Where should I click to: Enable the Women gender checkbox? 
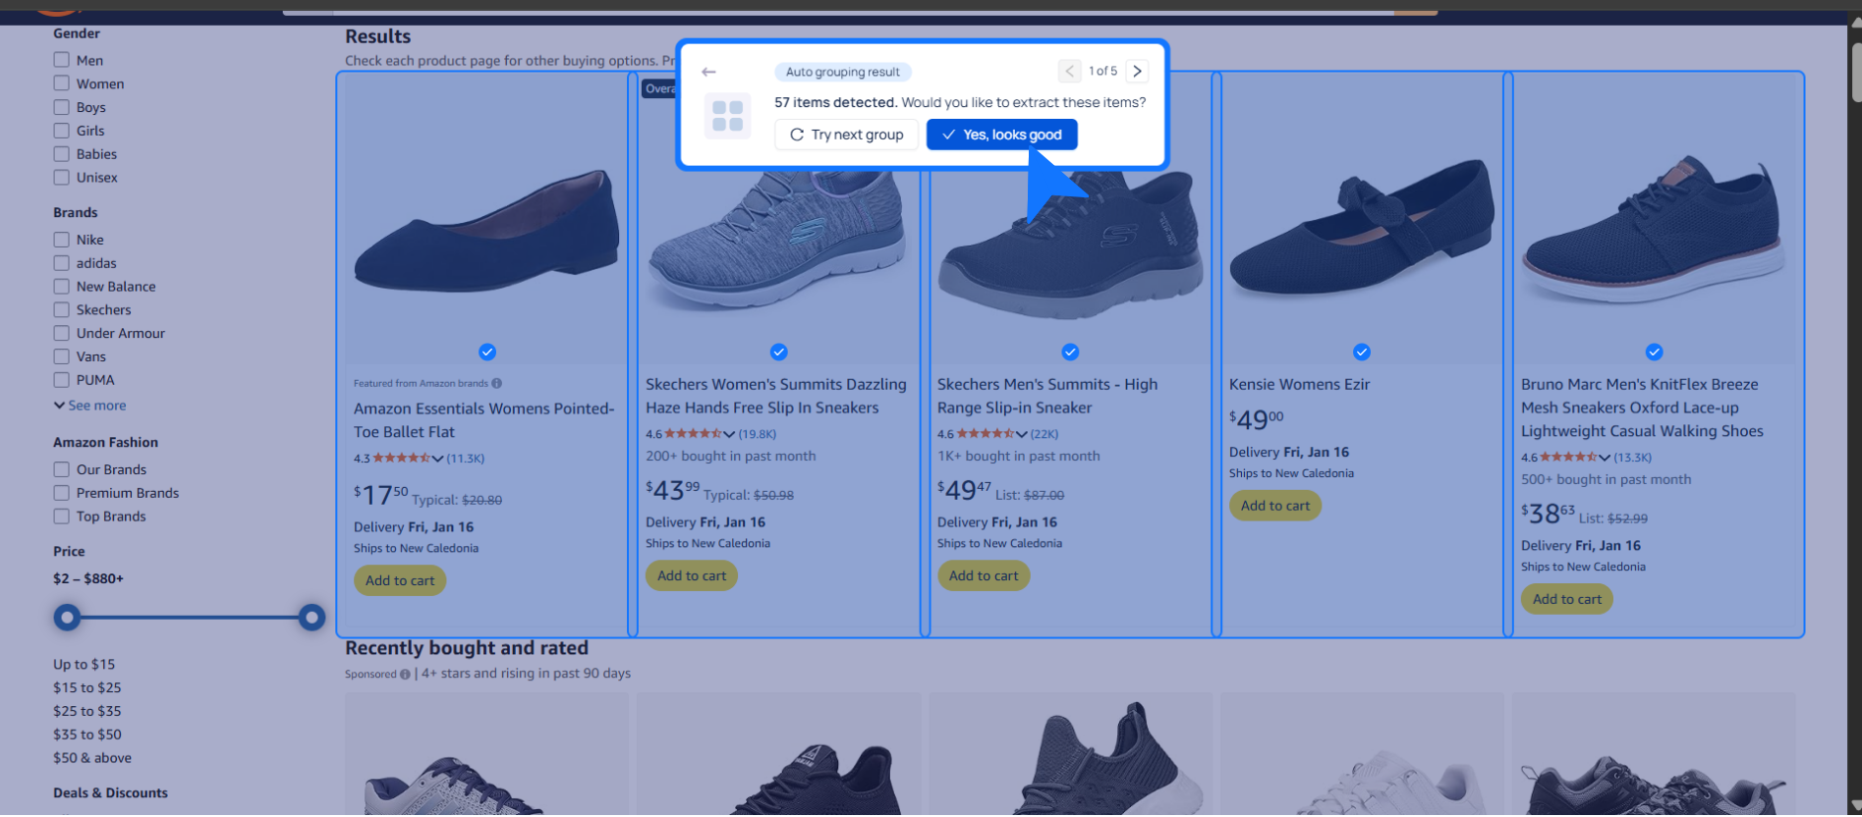coord(62,83)
